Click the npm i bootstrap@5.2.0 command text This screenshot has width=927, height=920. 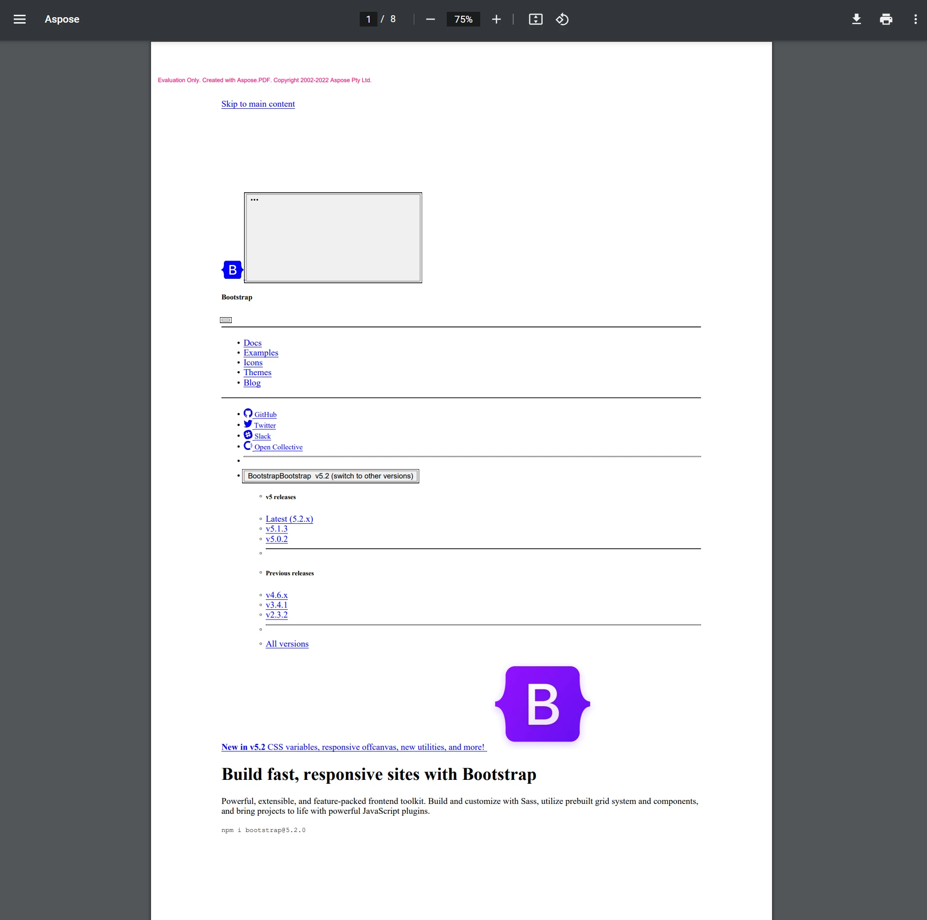pos(263,830)
